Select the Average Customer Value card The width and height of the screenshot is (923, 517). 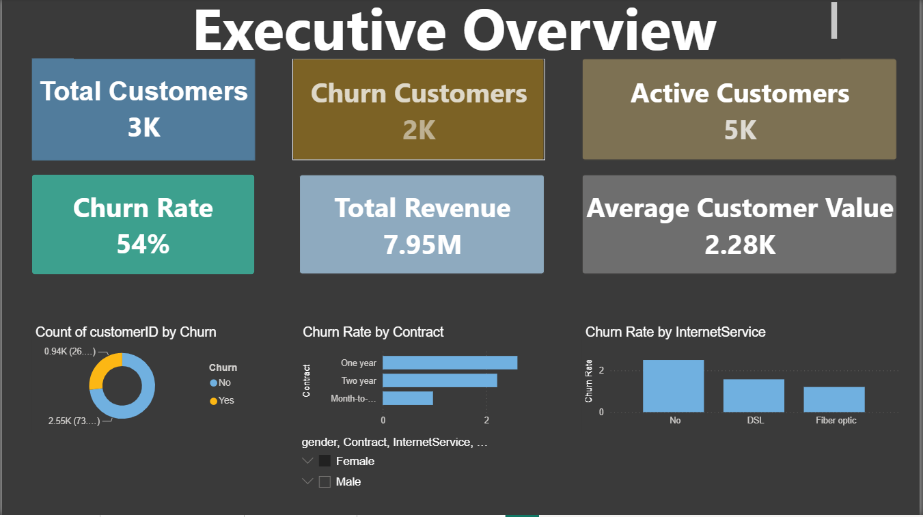pyautogui.click(x=739, y=225)
